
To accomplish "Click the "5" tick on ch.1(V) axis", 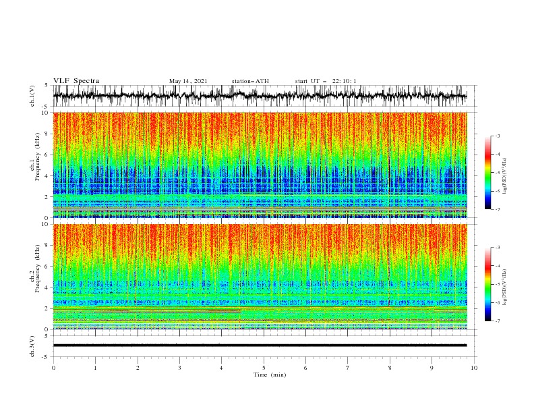I will point(47,86).
